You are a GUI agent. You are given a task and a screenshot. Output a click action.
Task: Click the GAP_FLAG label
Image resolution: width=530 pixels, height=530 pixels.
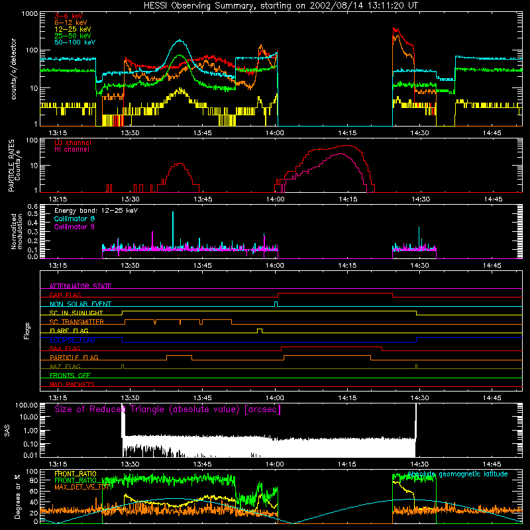[x=66, y=295]
